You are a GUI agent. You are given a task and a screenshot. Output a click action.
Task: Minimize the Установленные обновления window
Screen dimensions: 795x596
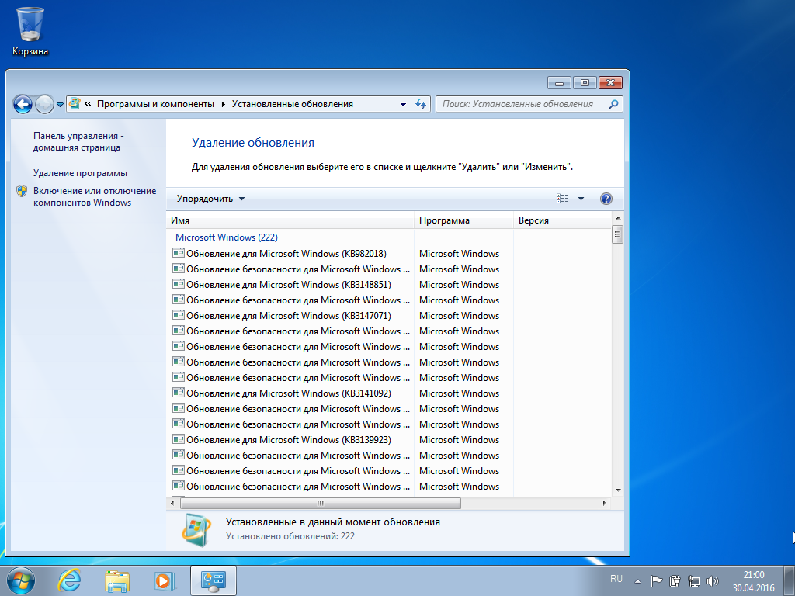[559, 83]
